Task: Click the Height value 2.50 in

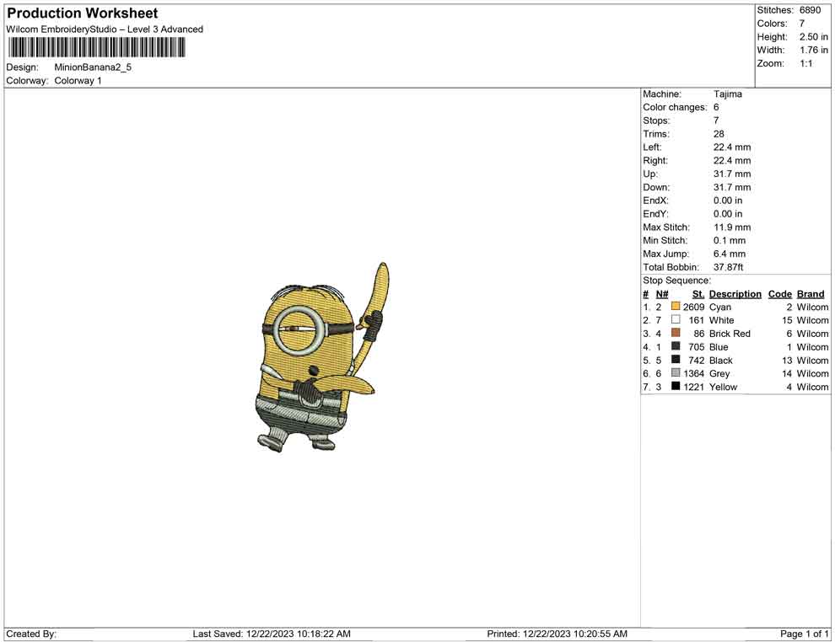Action: (x=814, y=37)
